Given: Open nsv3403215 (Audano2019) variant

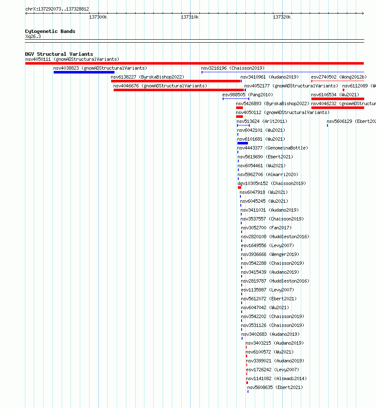Looking at the screenshot, I should point(275,343).
